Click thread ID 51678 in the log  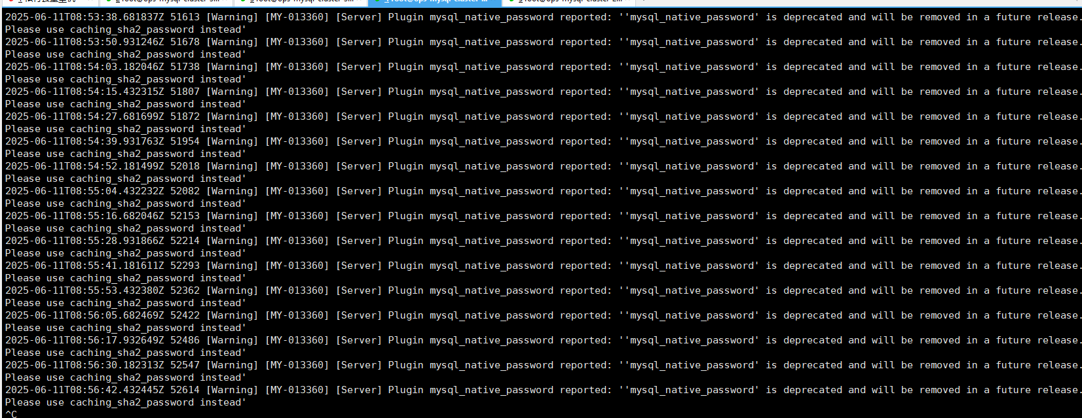click(x=185, y=42)
